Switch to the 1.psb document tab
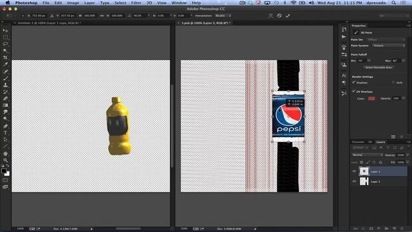Viewport: 412px width, 232px height. tap(206, 23)
